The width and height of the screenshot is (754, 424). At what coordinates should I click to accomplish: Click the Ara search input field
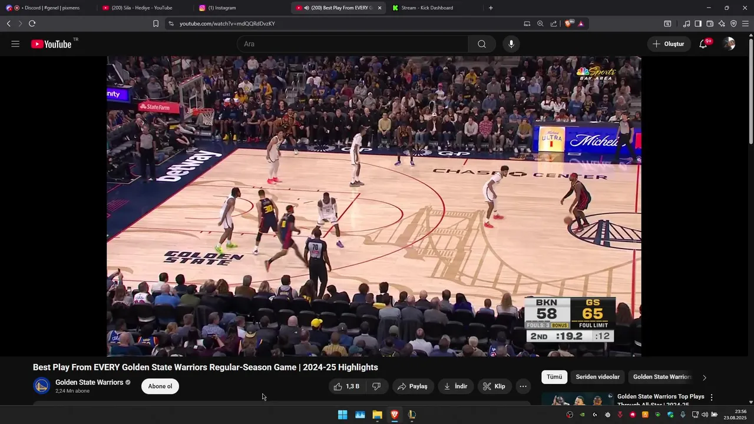[x=353, y=44]
